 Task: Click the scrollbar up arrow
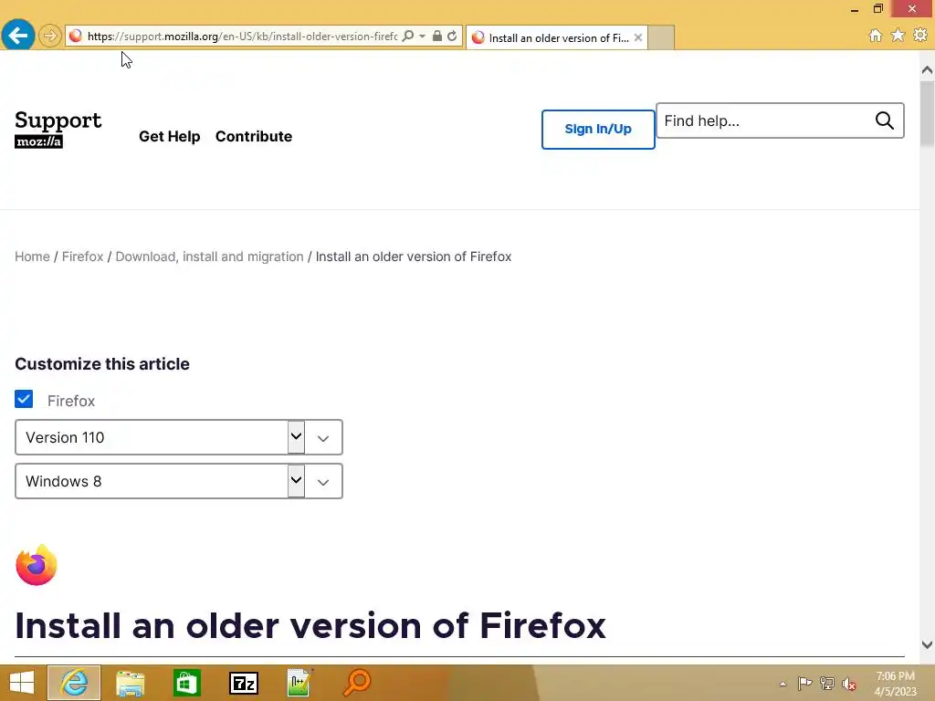(x=927, y=70)
